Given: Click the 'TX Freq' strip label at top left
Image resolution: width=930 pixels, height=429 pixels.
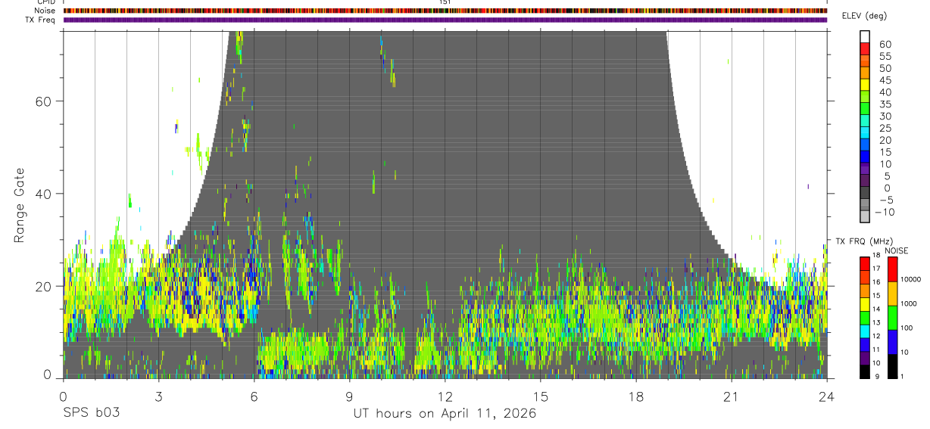Looking at the screenshot, I should pos(42,20).
